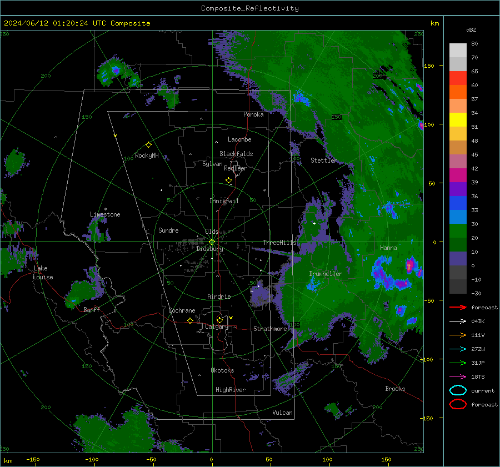Click the -30 value on dBZ scale
This screenshot has height=467, width=500.
(476, 293)
